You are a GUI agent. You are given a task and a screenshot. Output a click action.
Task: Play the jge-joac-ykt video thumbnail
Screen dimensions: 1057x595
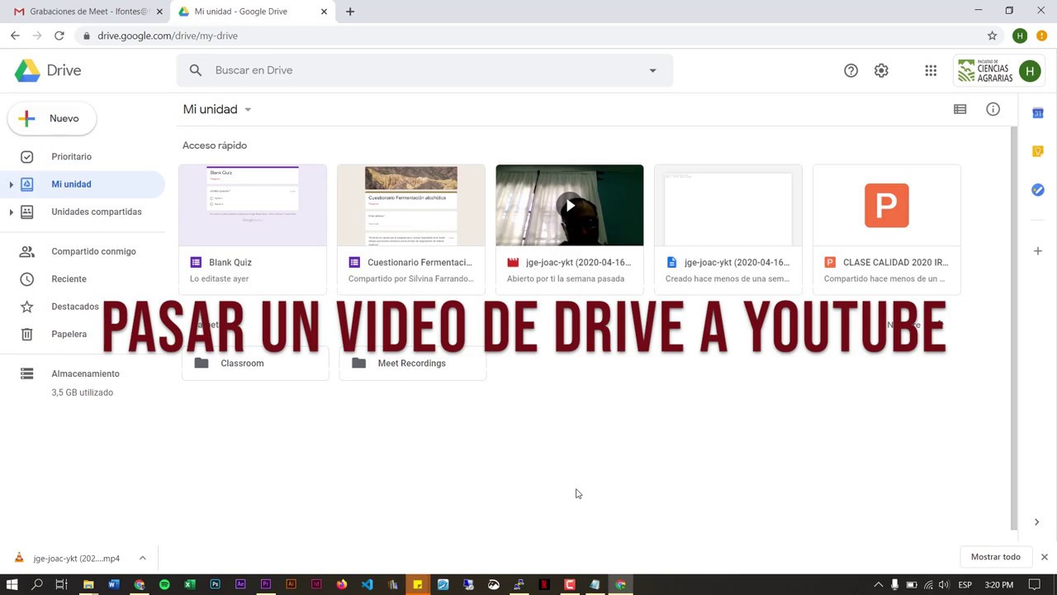point(570,206)
